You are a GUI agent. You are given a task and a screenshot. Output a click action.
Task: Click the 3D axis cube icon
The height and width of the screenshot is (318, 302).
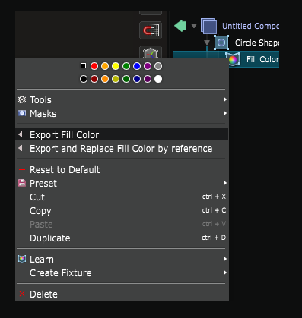point(151,52)
